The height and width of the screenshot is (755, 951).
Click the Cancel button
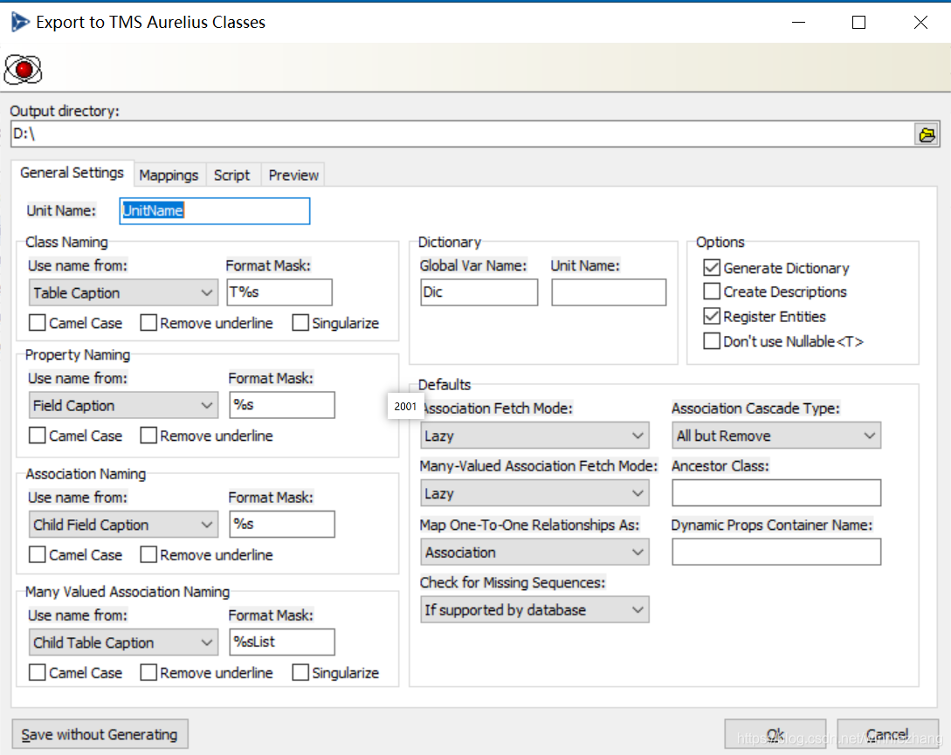(887, 734)
